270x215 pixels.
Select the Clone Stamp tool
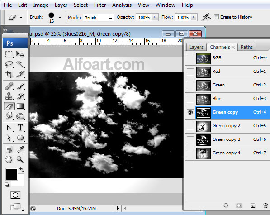coord(9,96)
